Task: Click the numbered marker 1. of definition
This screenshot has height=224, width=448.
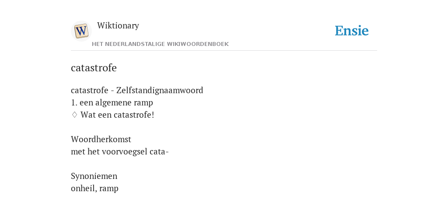Action: pyautogui.click(x=74, y=102)
